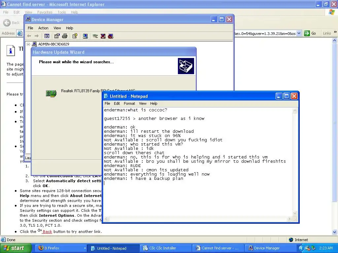Image resolution: width=338 pixels, height=253 pixels.
Task: Click the line 'enderman:what is coccoc?'
Action: (136, 110)
